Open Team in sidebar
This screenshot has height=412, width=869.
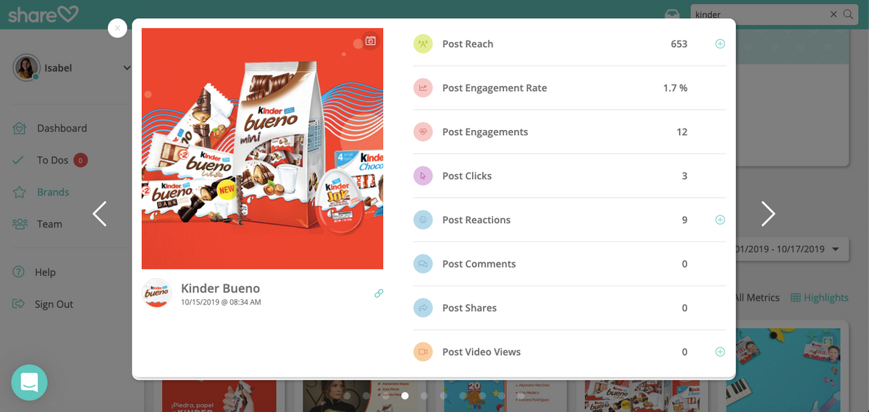(x=49, y=224)
